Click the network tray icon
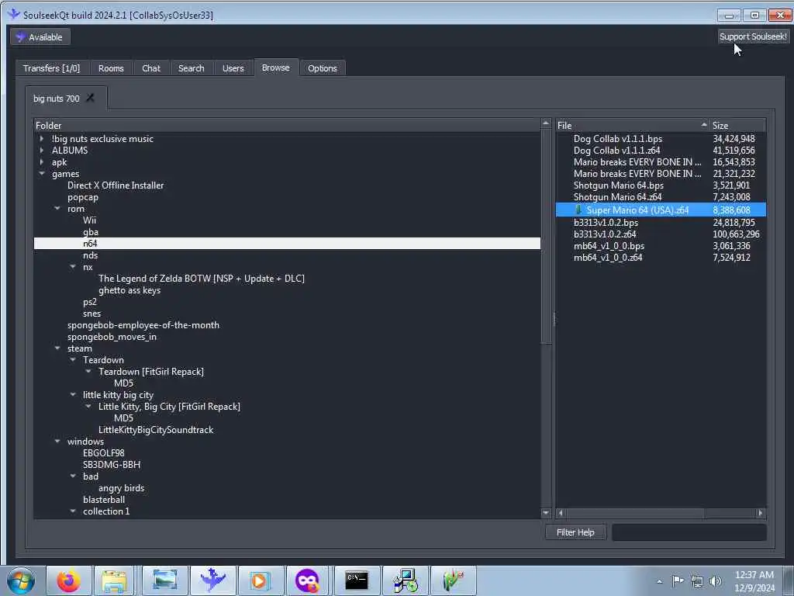 tap(697, 581)
